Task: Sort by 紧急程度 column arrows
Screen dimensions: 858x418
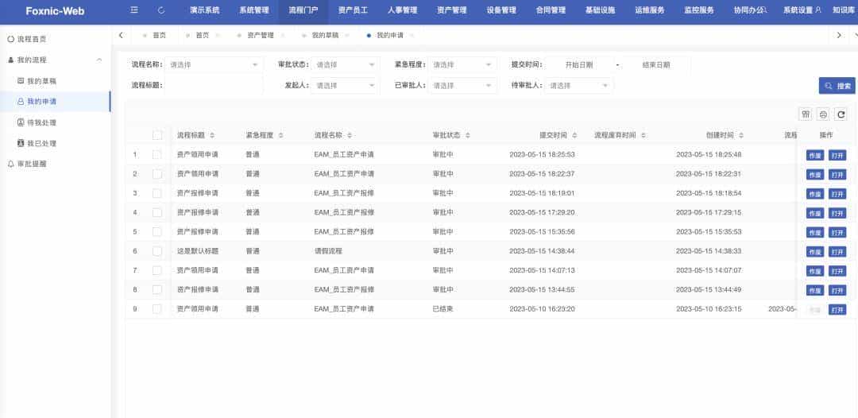Action: [280, 135]
